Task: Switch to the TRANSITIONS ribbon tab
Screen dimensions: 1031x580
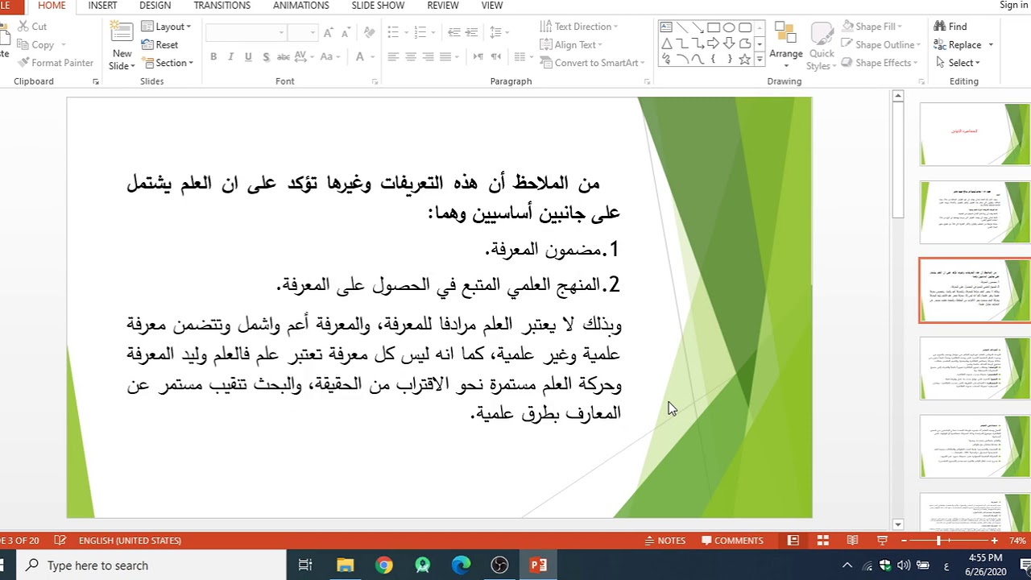Action: pyautogui.click(x=222, y=6)
